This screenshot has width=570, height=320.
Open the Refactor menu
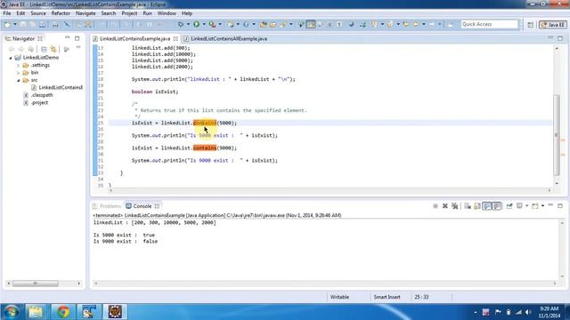61,13
